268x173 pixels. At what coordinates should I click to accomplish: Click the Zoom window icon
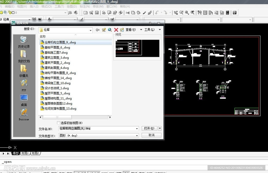(x=187, y=13)
